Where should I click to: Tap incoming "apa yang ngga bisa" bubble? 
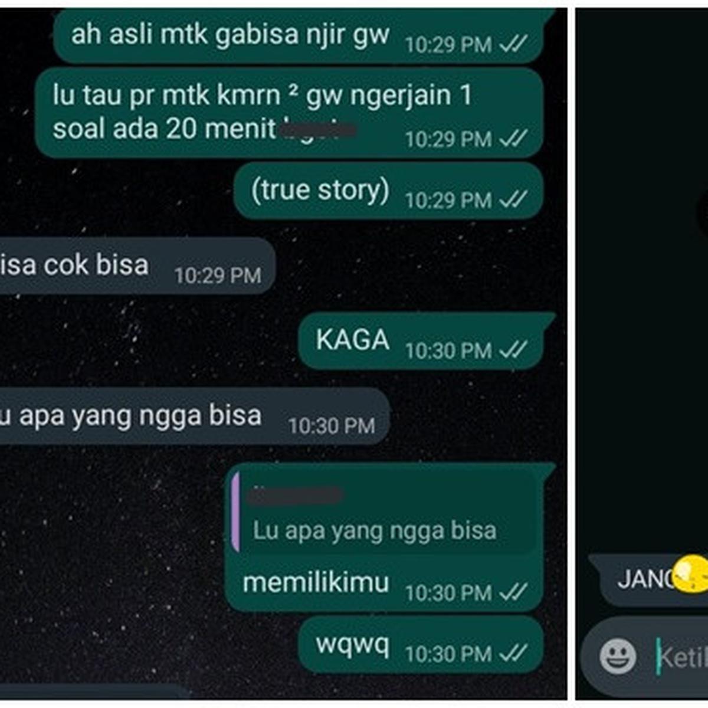tap(194, 417)
